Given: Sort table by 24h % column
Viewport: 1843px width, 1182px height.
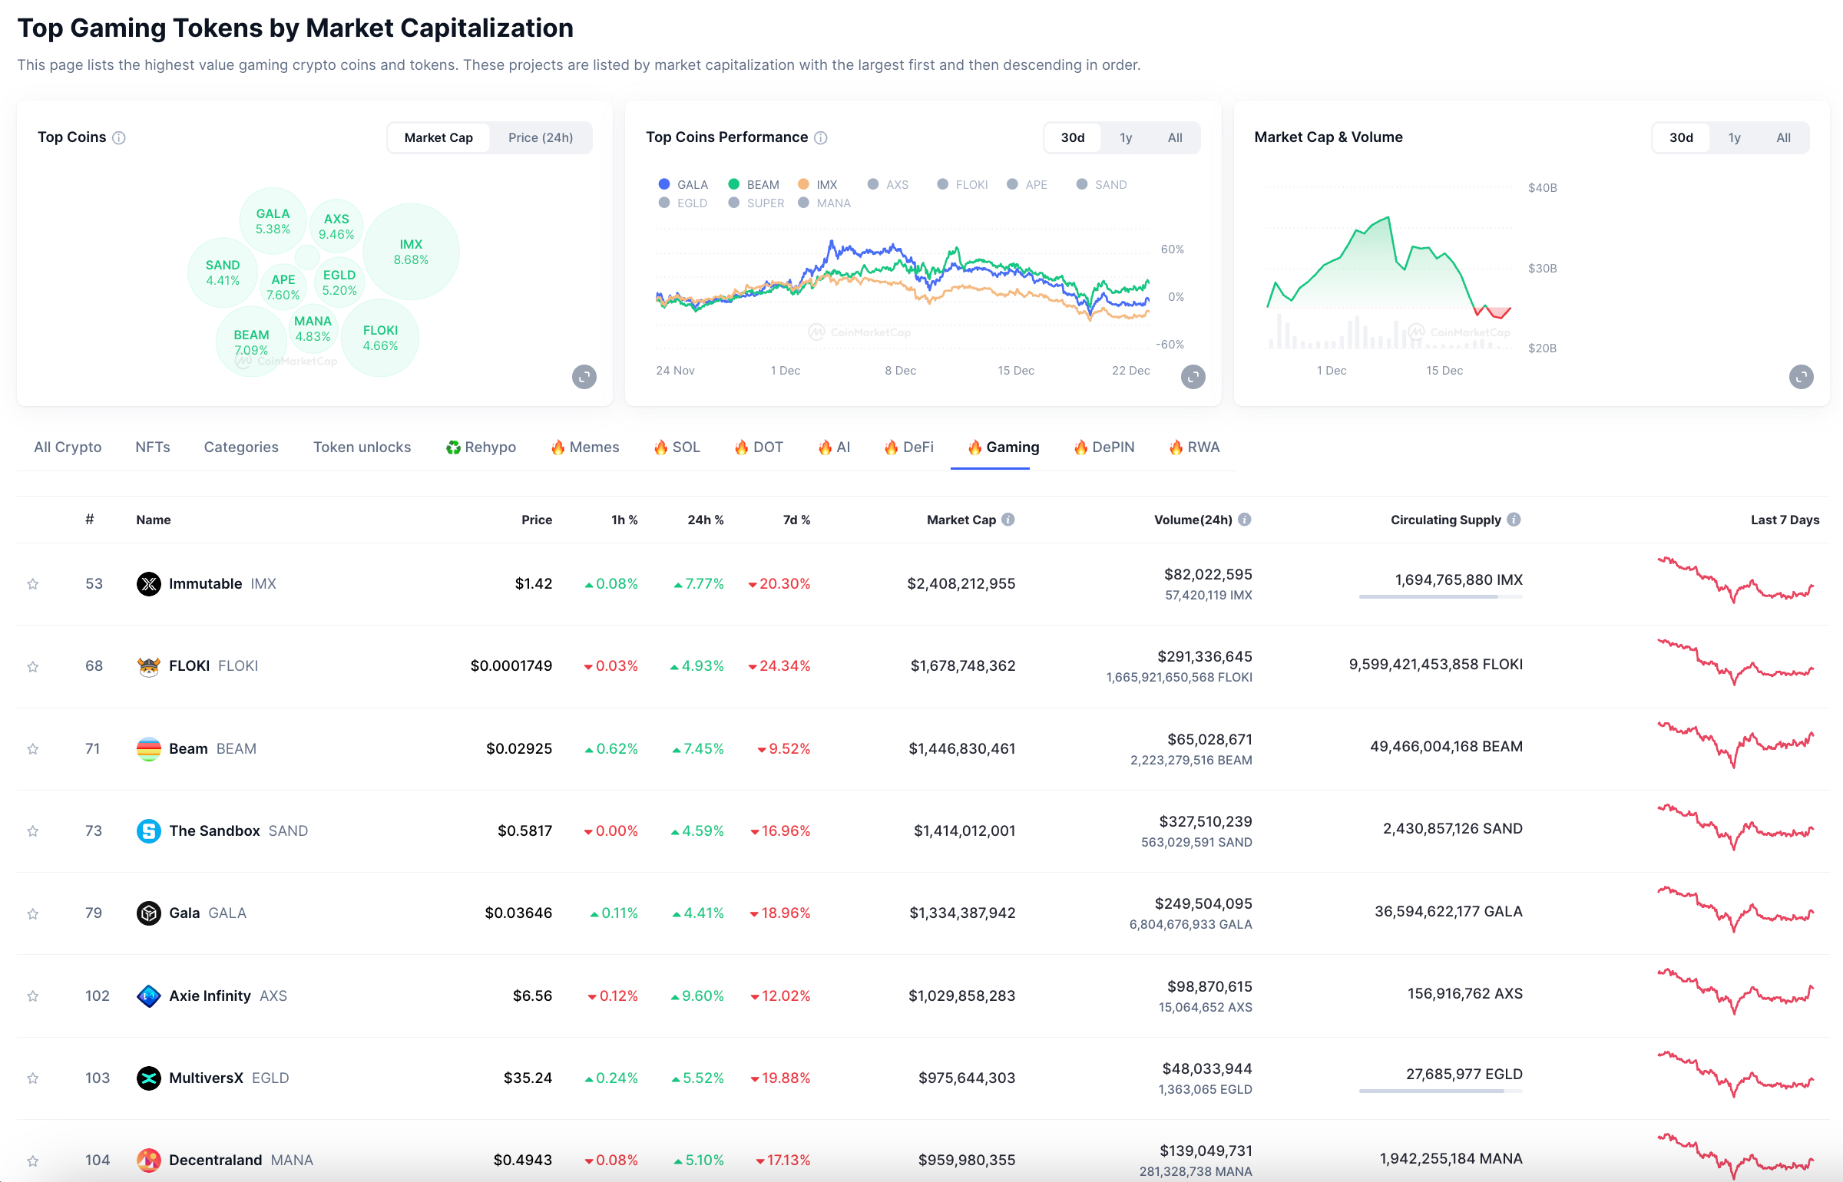Looking at the screenshot, I should tap(705, 520).
